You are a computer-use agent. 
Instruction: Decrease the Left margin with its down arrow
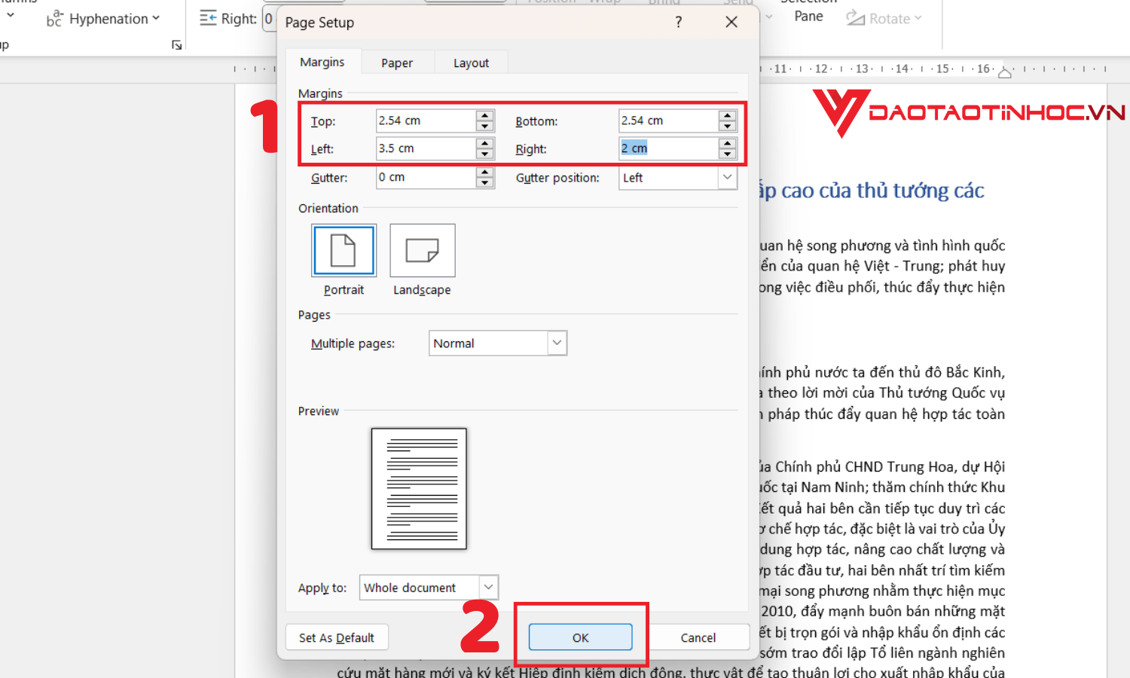click(x=485, y=154)
